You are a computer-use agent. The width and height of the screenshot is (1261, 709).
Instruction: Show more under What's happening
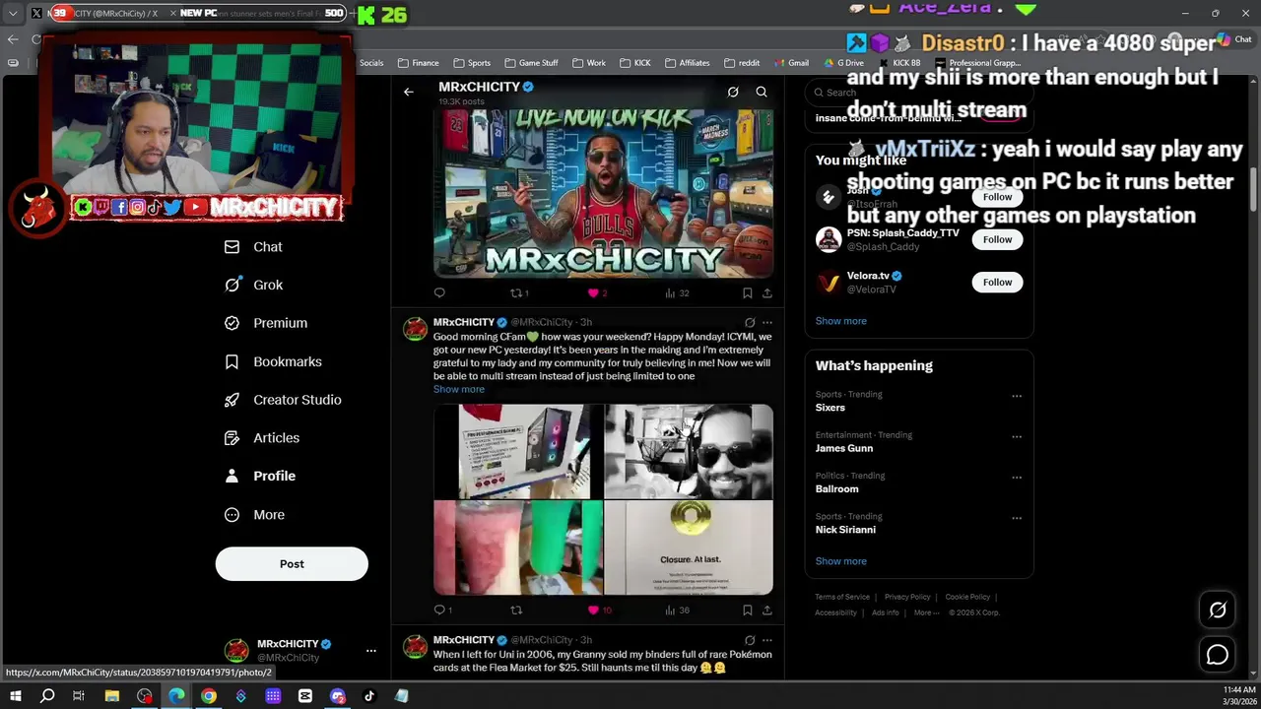pos(841,561)
